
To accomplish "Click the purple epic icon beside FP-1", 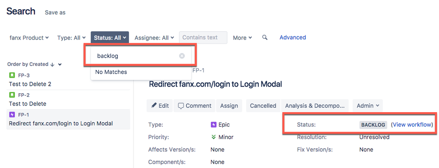I will pyautogui.click(x=12, y=114).
